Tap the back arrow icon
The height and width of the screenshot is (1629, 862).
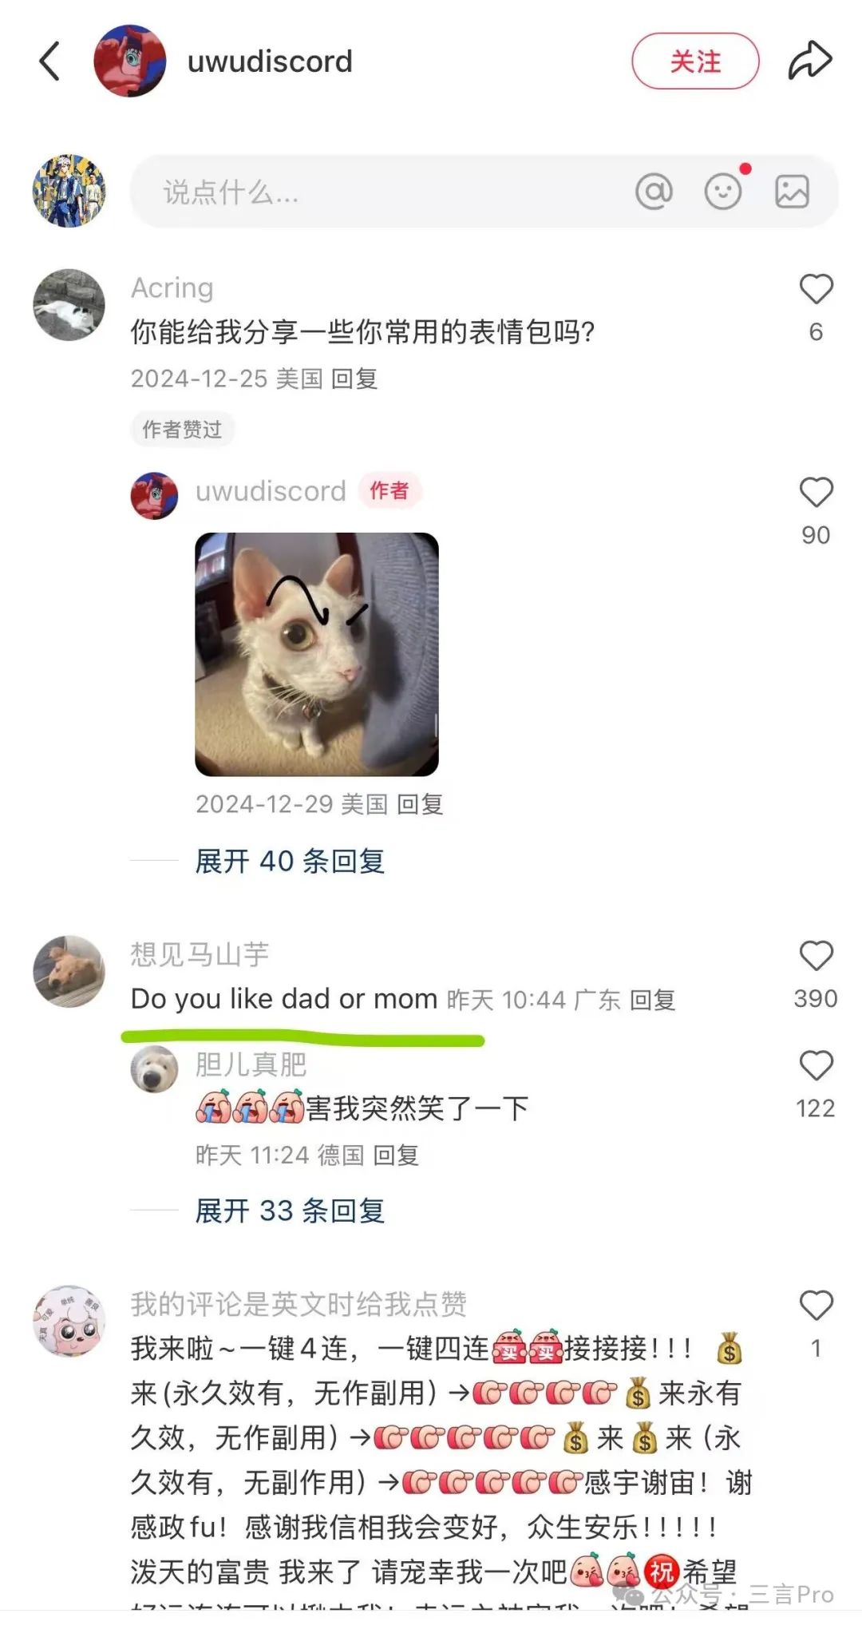(49, 61)
